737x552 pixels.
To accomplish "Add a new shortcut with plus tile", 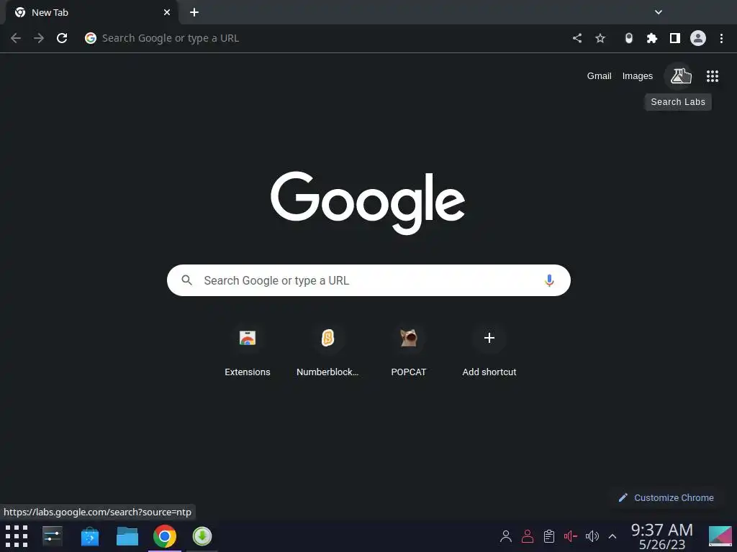I will click(489, 351).
